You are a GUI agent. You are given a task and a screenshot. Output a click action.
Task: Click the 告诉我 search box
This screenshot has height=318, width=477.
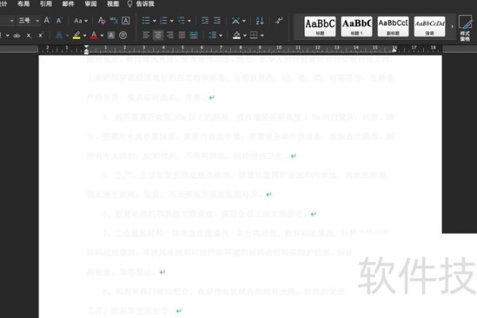tap(141, 4)
